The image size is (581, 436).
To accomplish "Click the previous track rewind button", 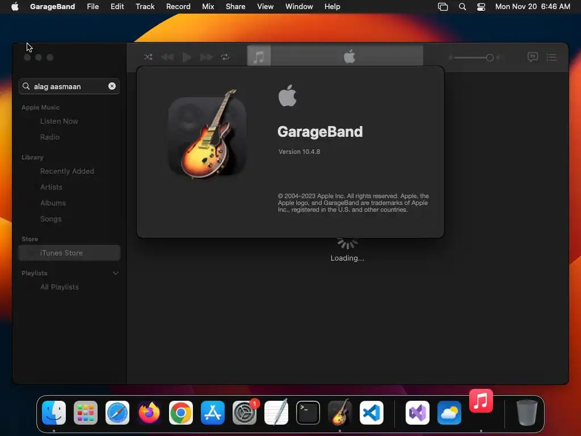I will point(167,57).
